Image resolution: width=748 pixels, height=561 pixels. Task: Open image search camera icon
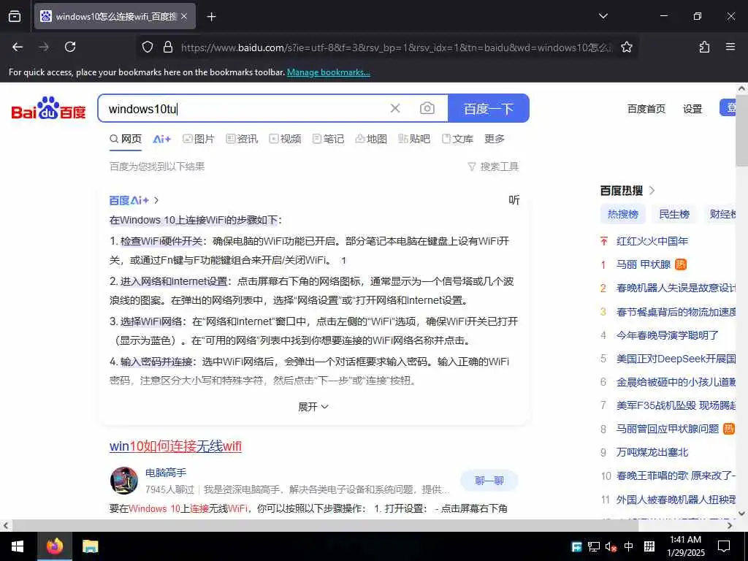(427, 108)
